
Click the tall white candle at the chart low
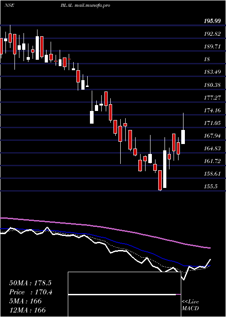[x=165, y=169]
